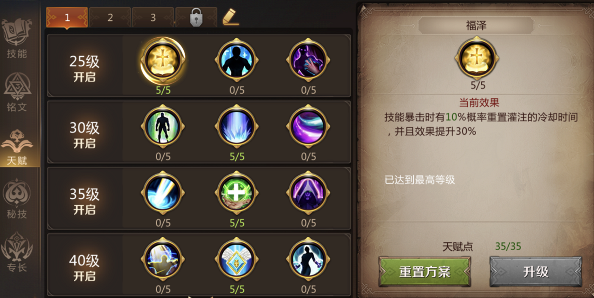Edit plan name with the pencil icon

(x=231, y=17)
